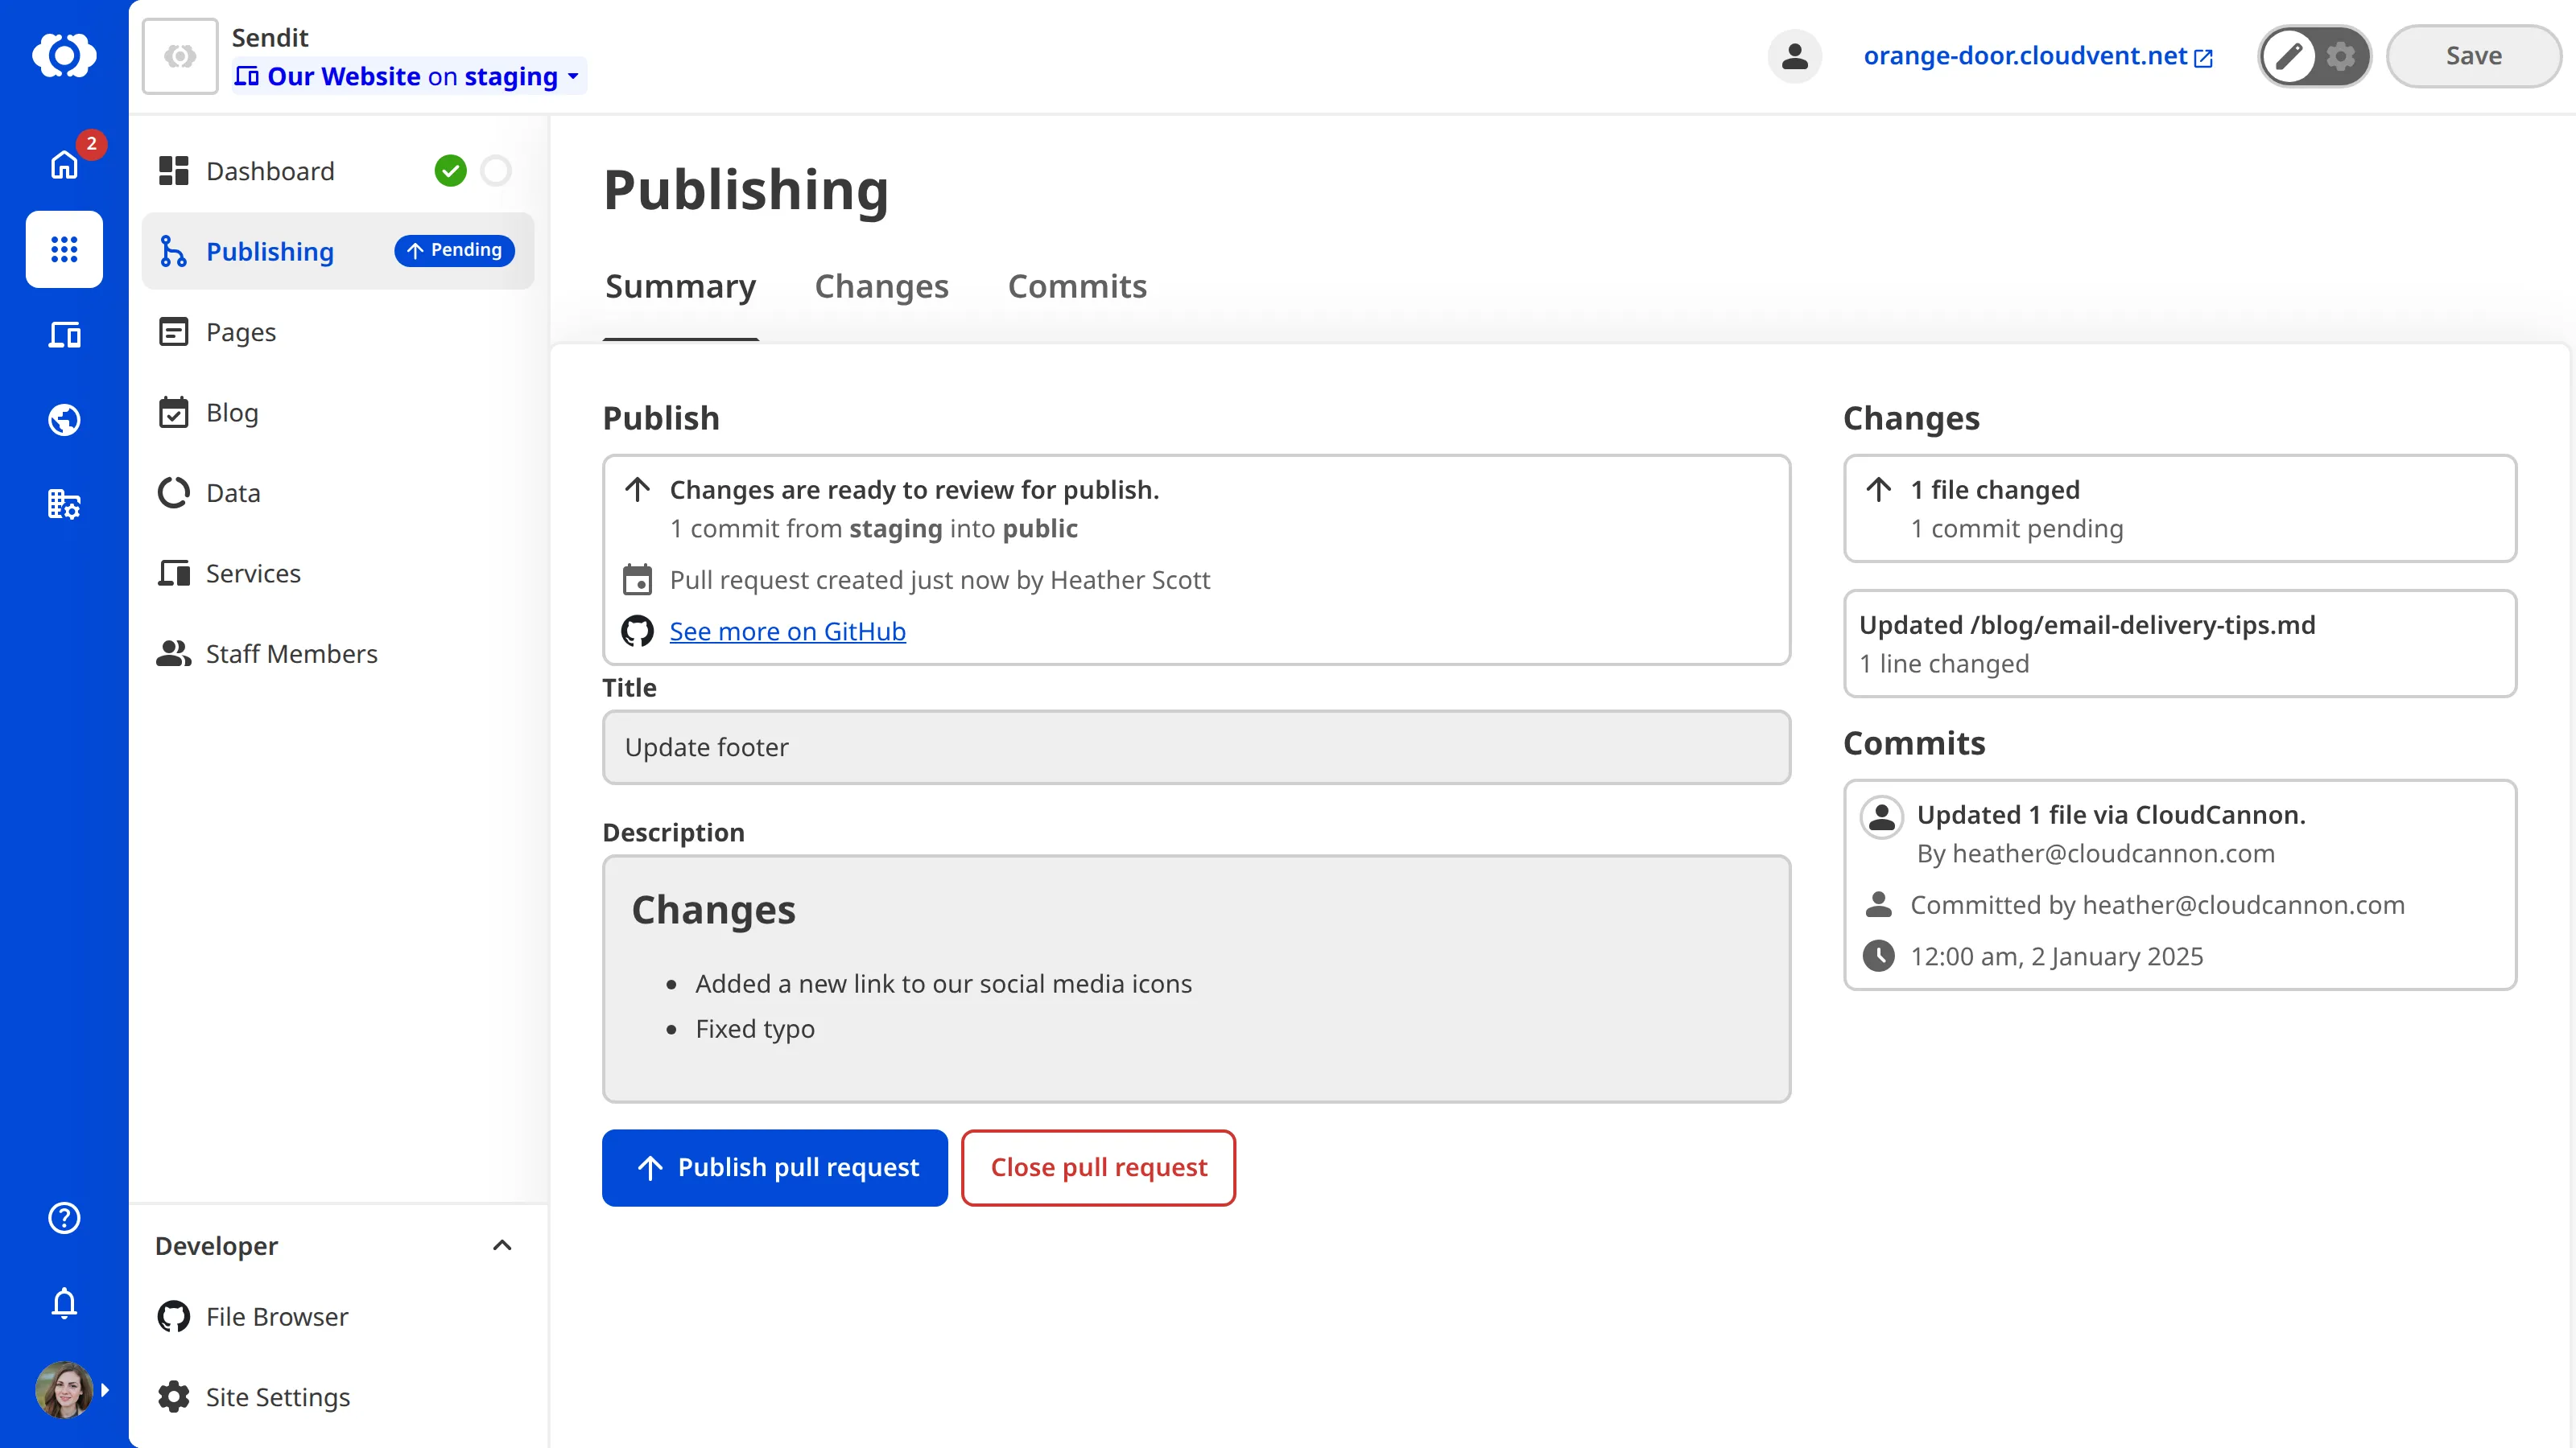Click the CloudCannon logo icon
The image size is (2576, 1448).
(64, 55)
